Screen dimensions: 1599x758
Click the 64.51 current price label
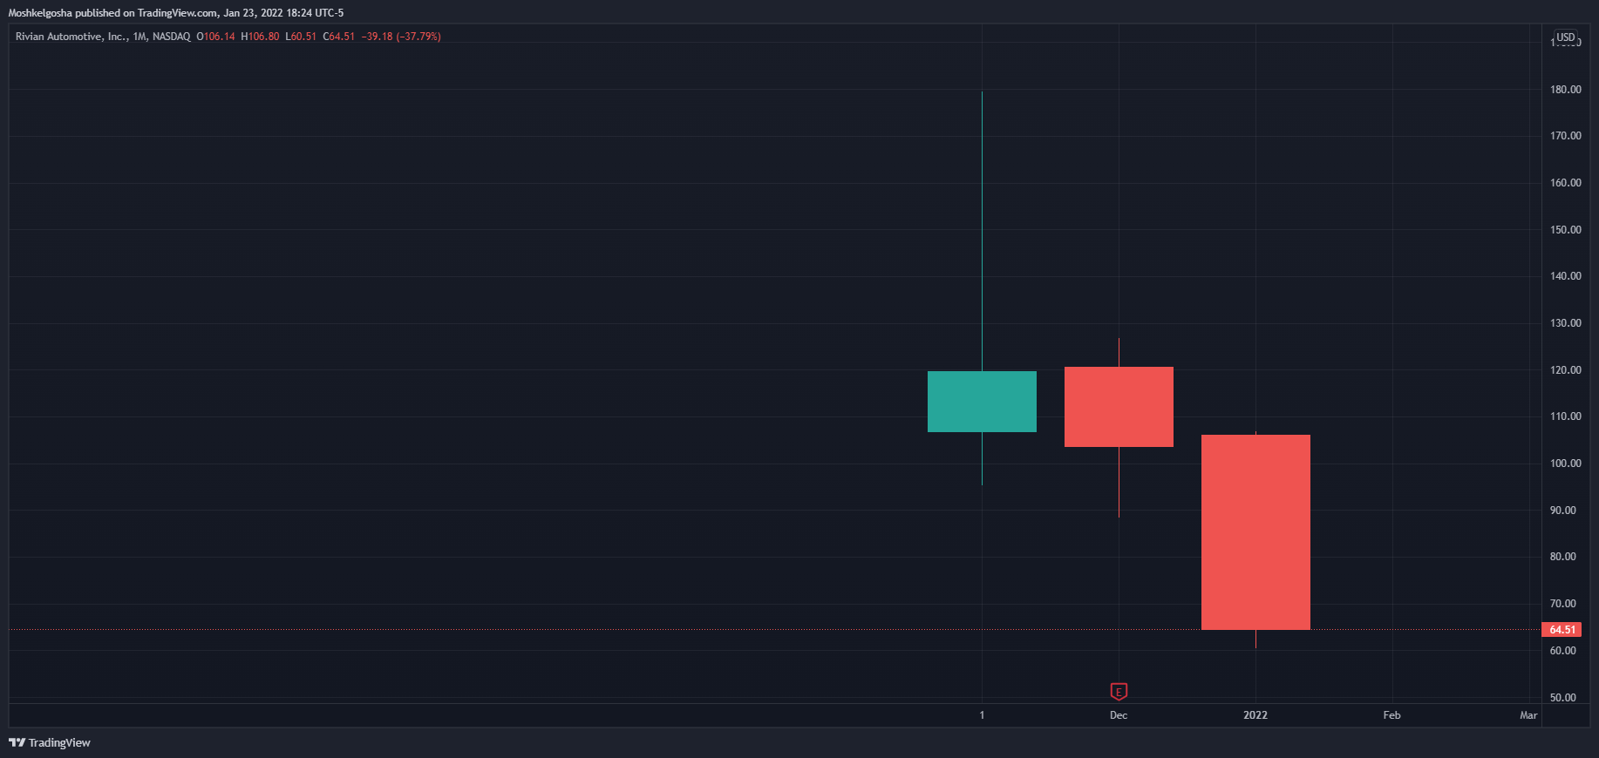pos(1562,630)
